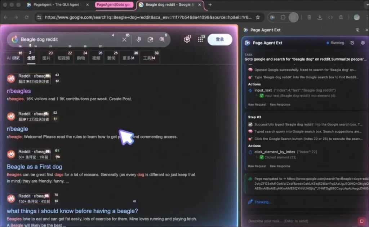369x227 pixels.
Task: Click the task description text under TASK
Action: point(306,59)
